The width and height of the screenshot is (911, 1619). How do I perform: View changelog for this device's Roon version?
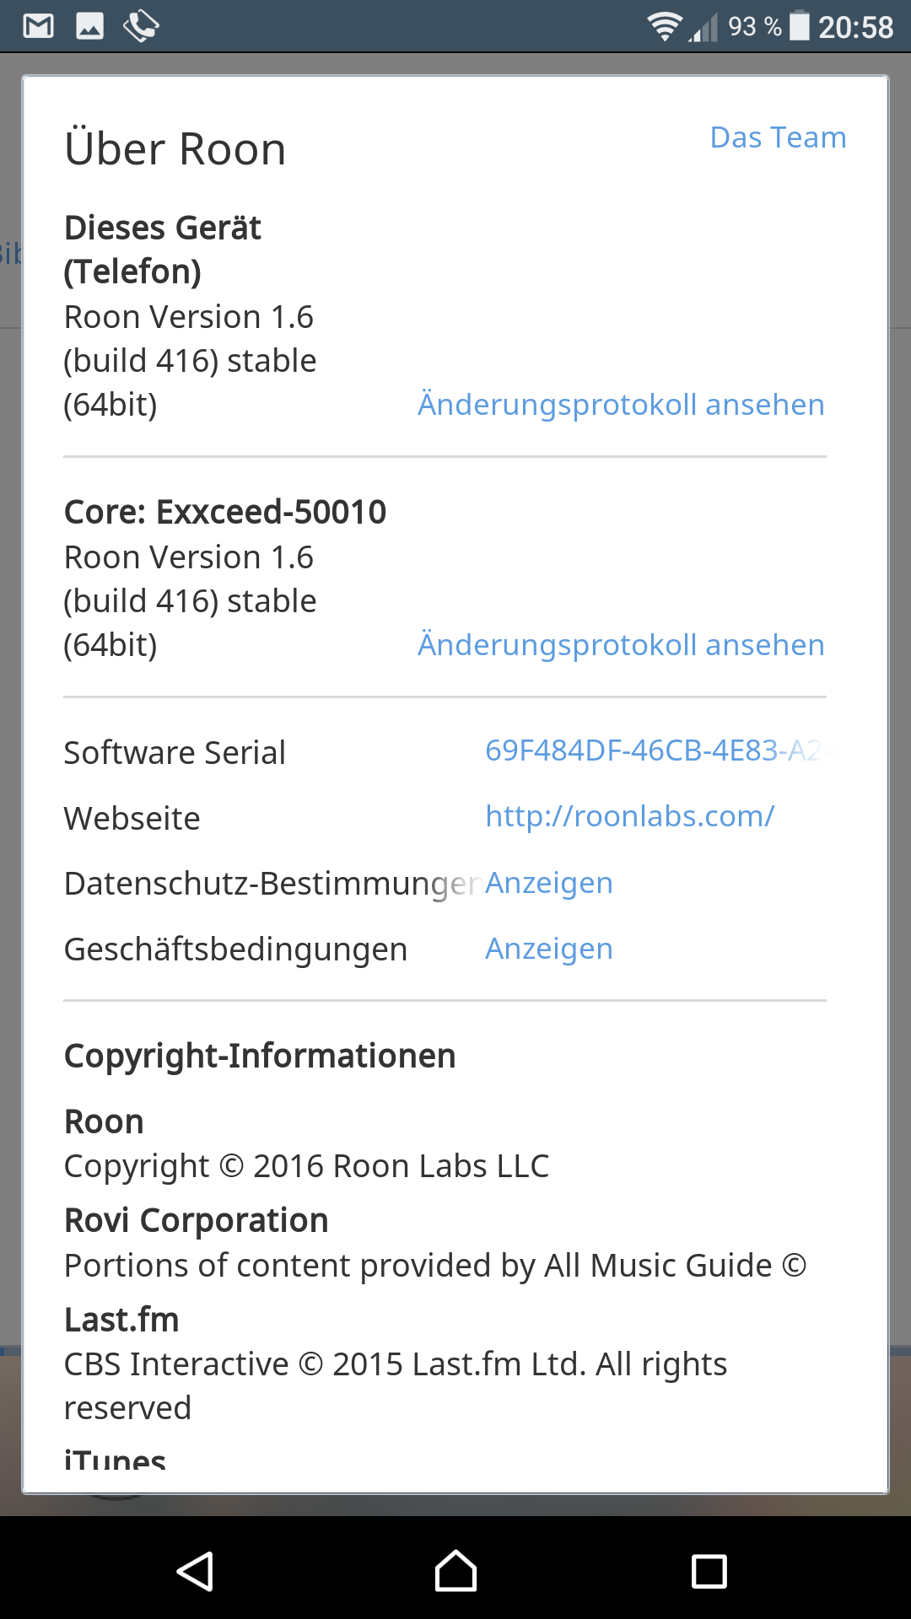pyautogui.click(x=621, y=405)
